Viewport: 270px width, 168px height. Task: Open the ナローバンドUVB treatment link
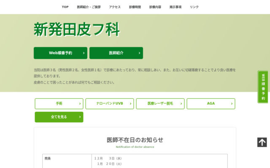coord(110,104)
